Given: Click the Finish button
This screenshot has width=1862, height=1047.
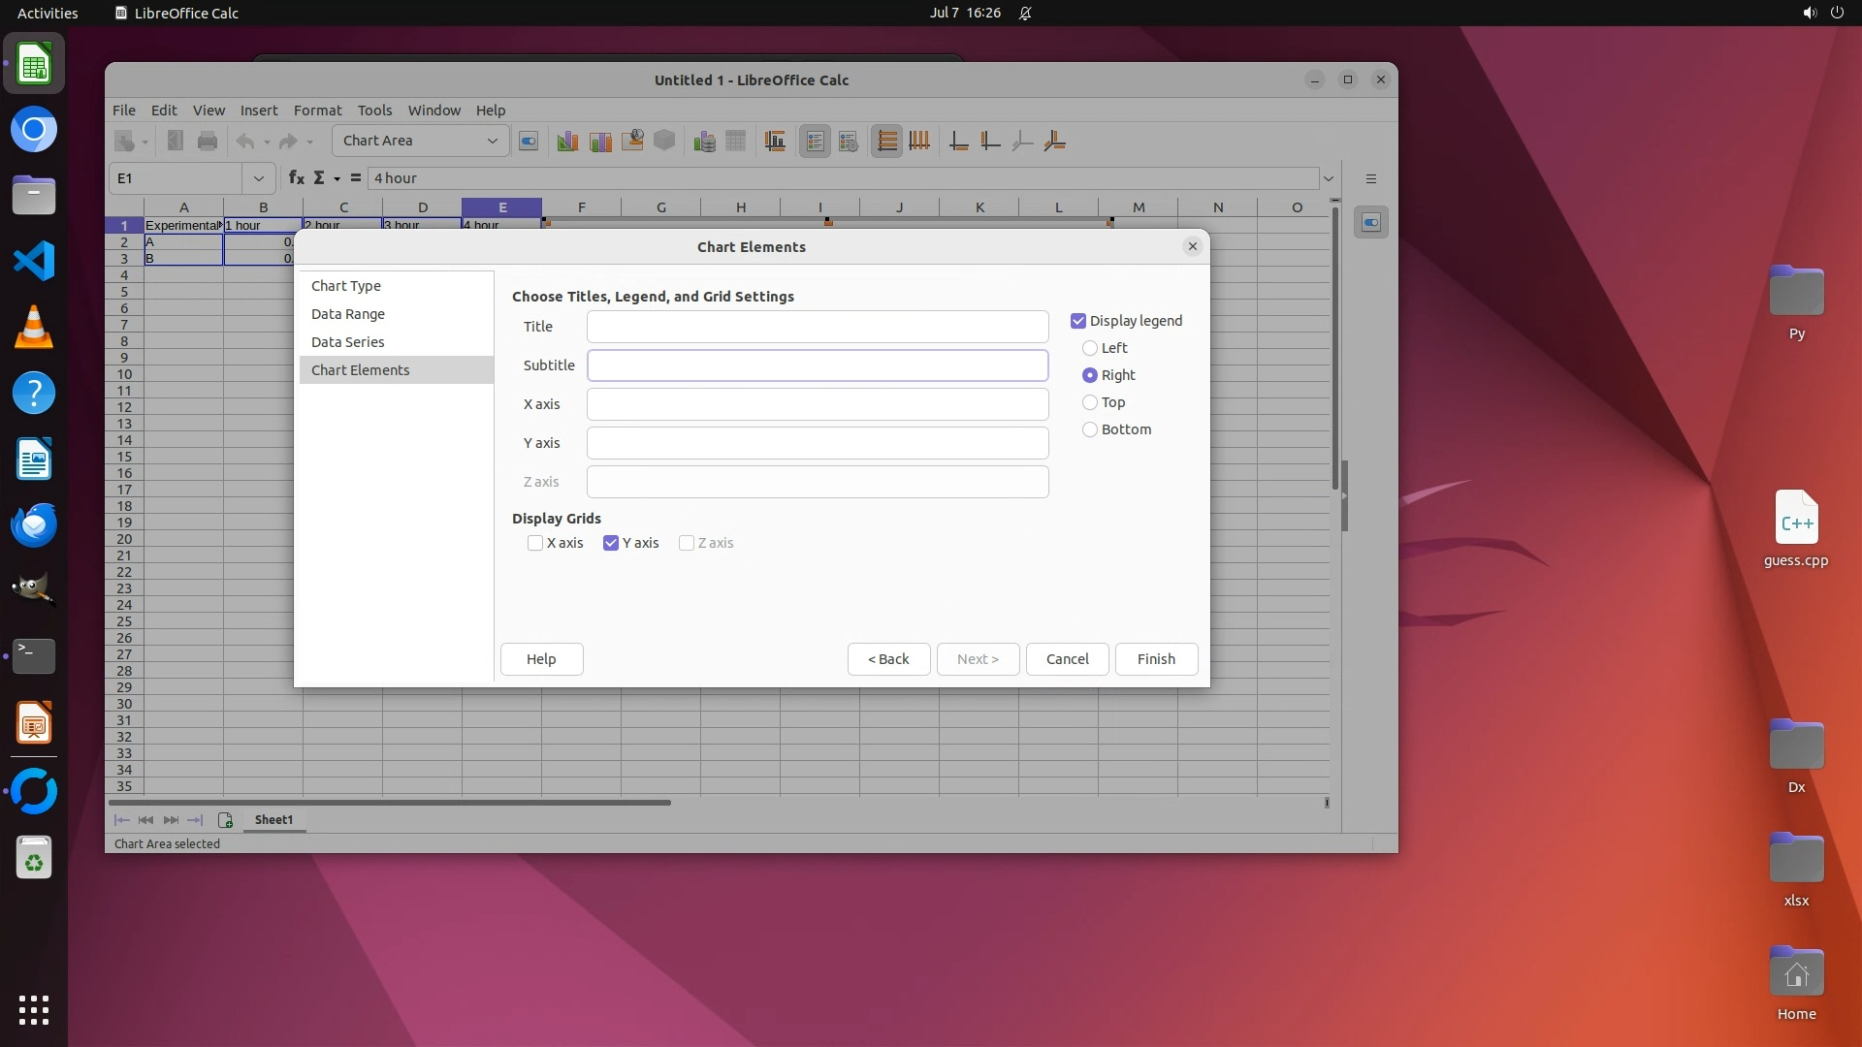Looking at the screenshot, I should 1156,659.
